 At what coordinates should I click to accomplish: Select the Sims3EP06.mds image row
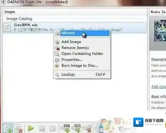(x=75, y=27)
